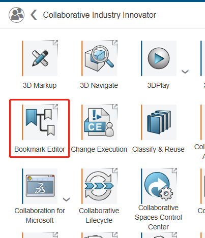
Task: Launch the Bookmark Editor app
Action: (40, 122)
